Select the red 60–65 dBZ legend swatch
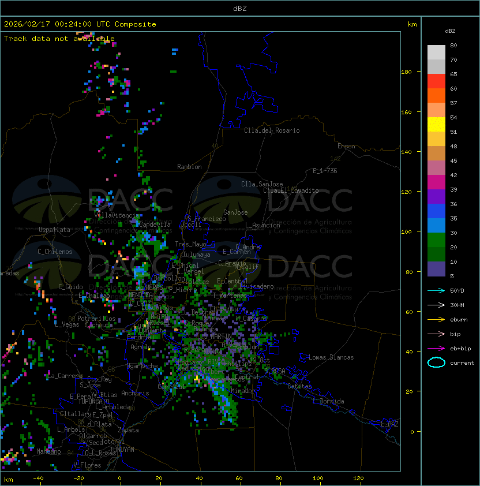The image size is (480, 486). (x=436, y=81)
